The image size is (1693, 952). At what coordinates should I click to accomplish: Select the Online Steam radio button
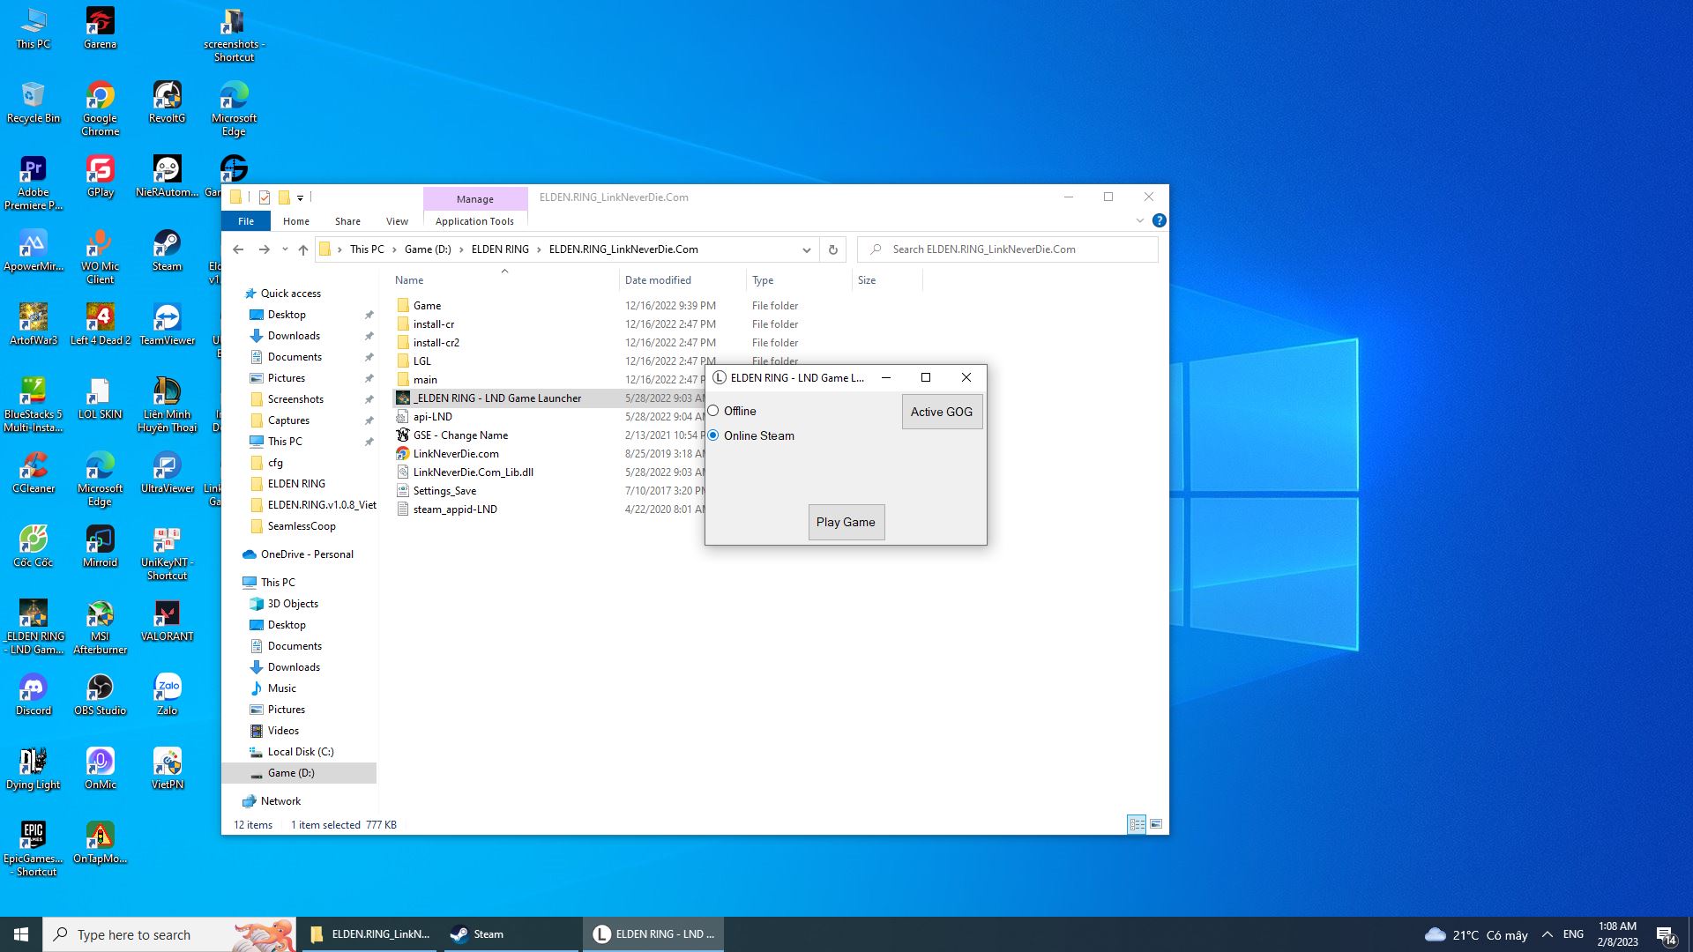coord(714,435)
